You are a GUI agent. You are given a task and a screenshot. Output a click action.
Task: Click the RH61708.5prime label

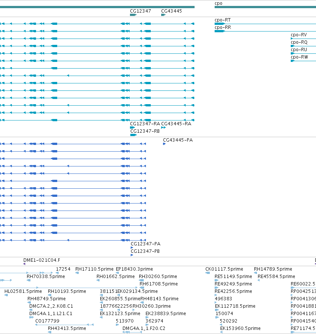[x=159, y=284]
